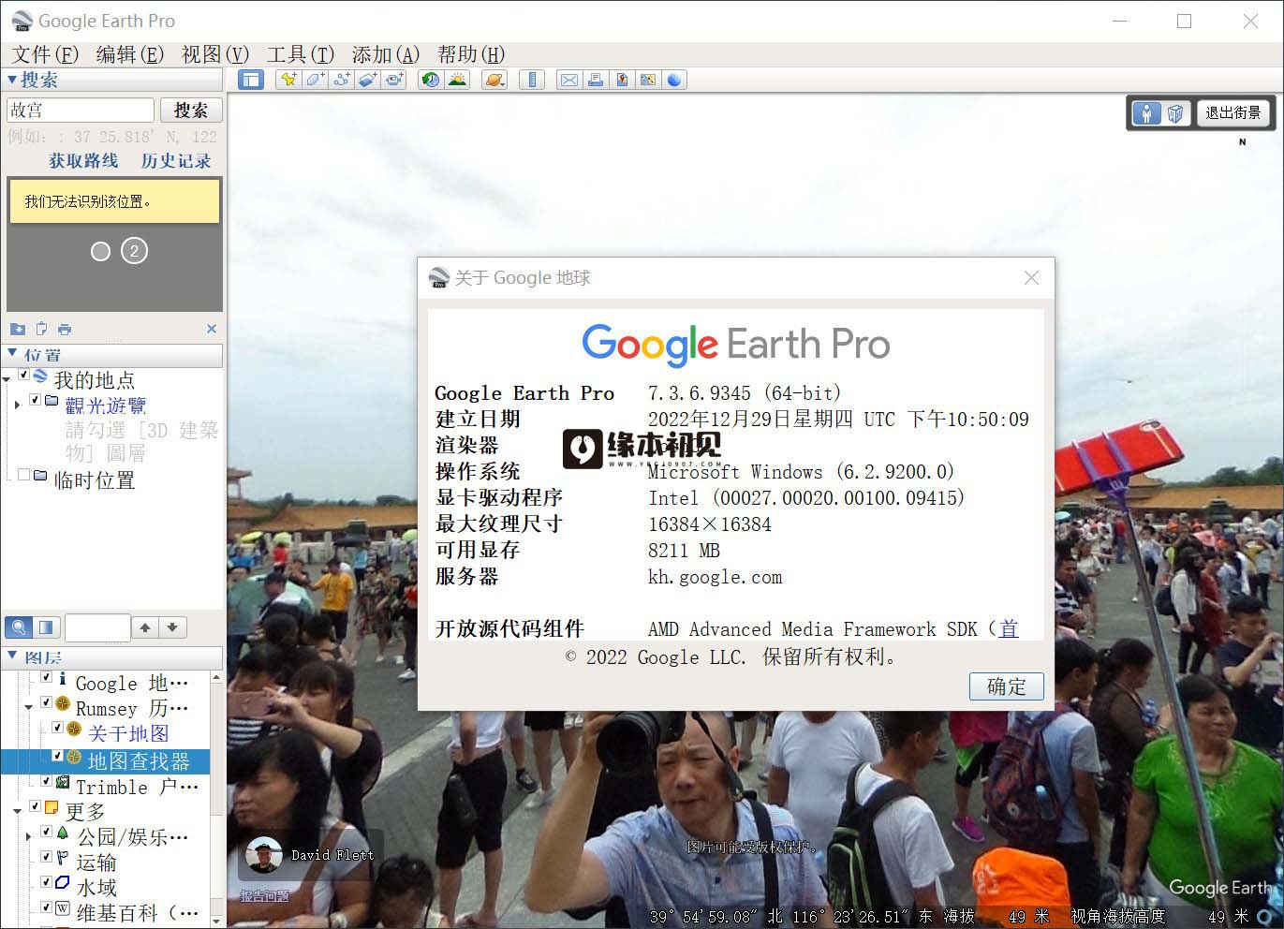Click the 故宫 search input box

coord(80,111)
